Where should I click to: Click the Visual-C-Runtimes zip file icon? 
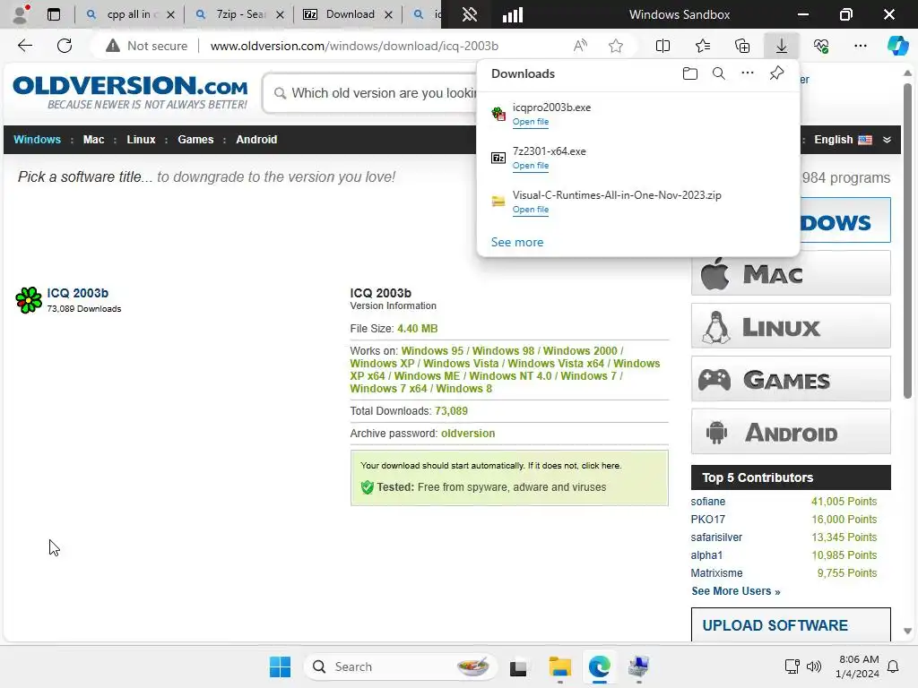498,202
